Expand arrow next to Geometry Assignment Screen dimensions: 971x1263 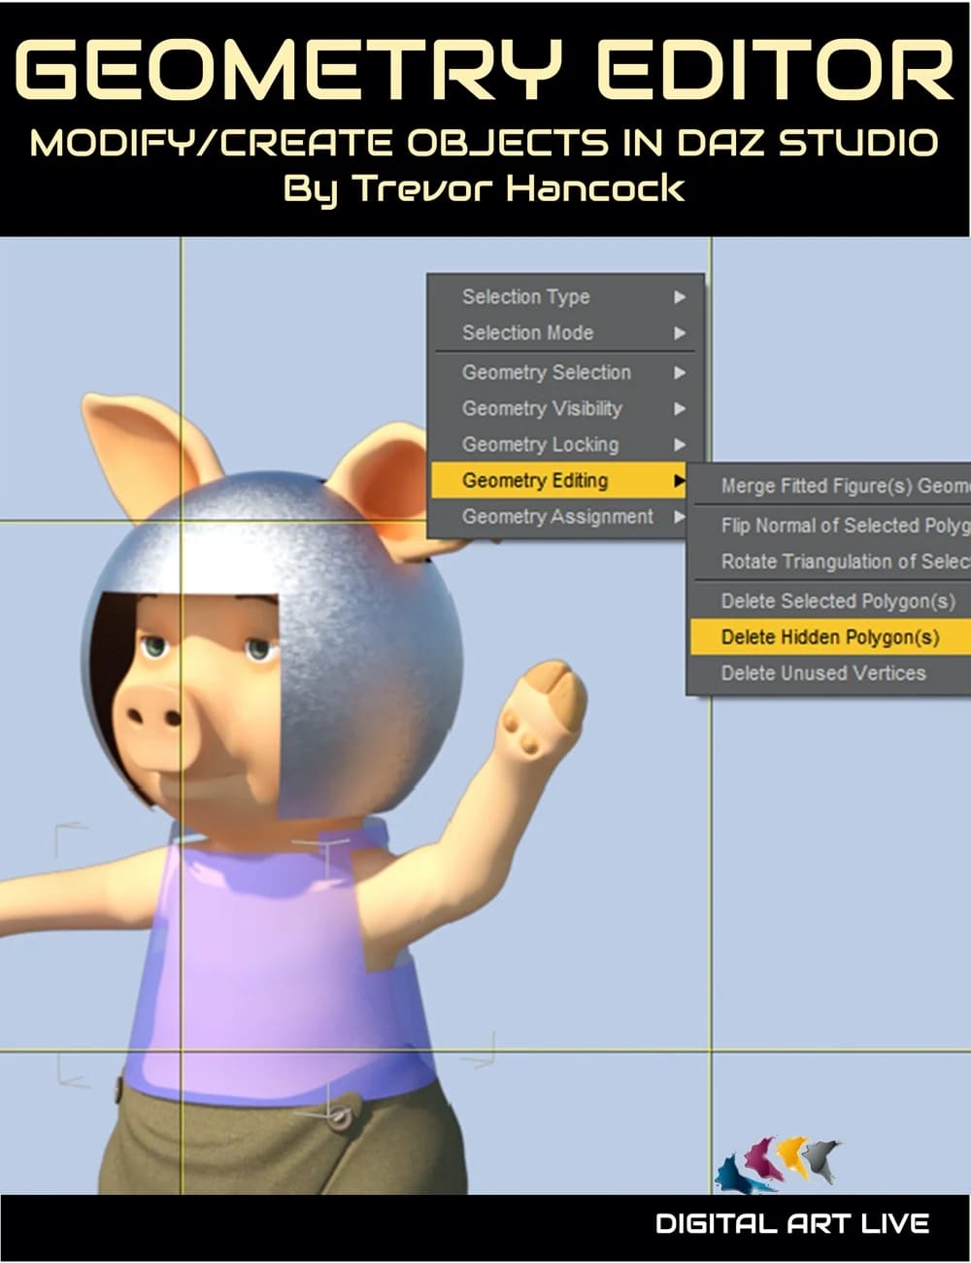pos(681,517)
